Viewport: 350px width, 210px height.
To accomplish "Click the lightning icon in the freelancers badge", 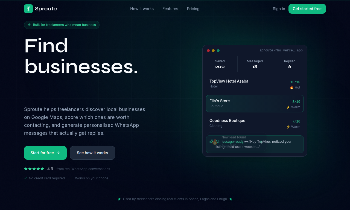I will point(29,25).
